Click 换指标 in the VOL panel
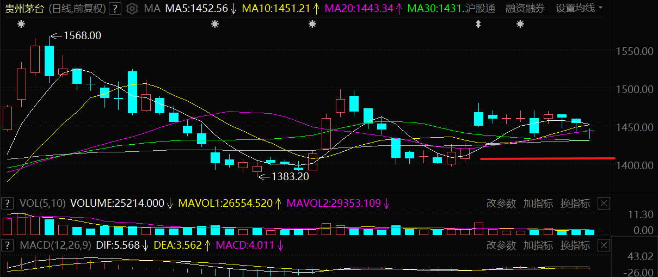 click(x=575, y=204)
